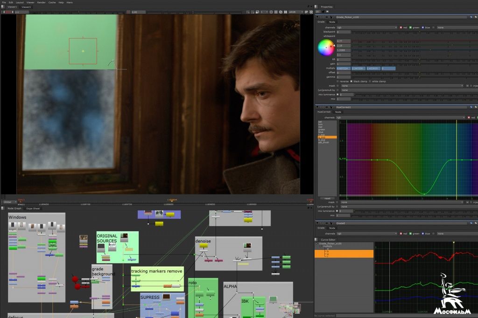Click the clear-all-panels icon beside the Properties padlock
The image size is (478, 318).
[327, 12]
